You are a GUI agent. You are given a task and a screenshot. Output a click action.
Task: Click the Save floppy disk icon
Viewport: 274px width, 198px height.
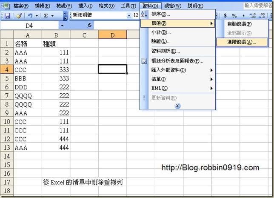pos(7,16)
